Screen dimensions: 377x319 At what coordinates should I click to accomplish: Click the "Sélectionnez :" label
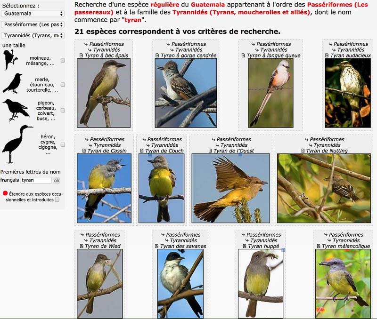point(21,6)
